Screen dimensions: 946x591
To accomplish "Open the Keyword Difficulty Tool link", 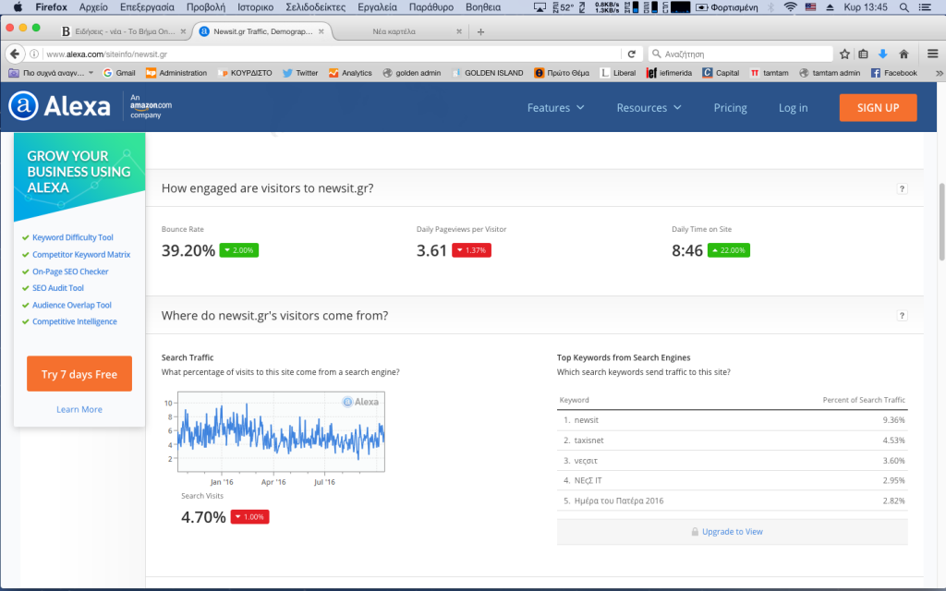I will (x=72, y=237).
